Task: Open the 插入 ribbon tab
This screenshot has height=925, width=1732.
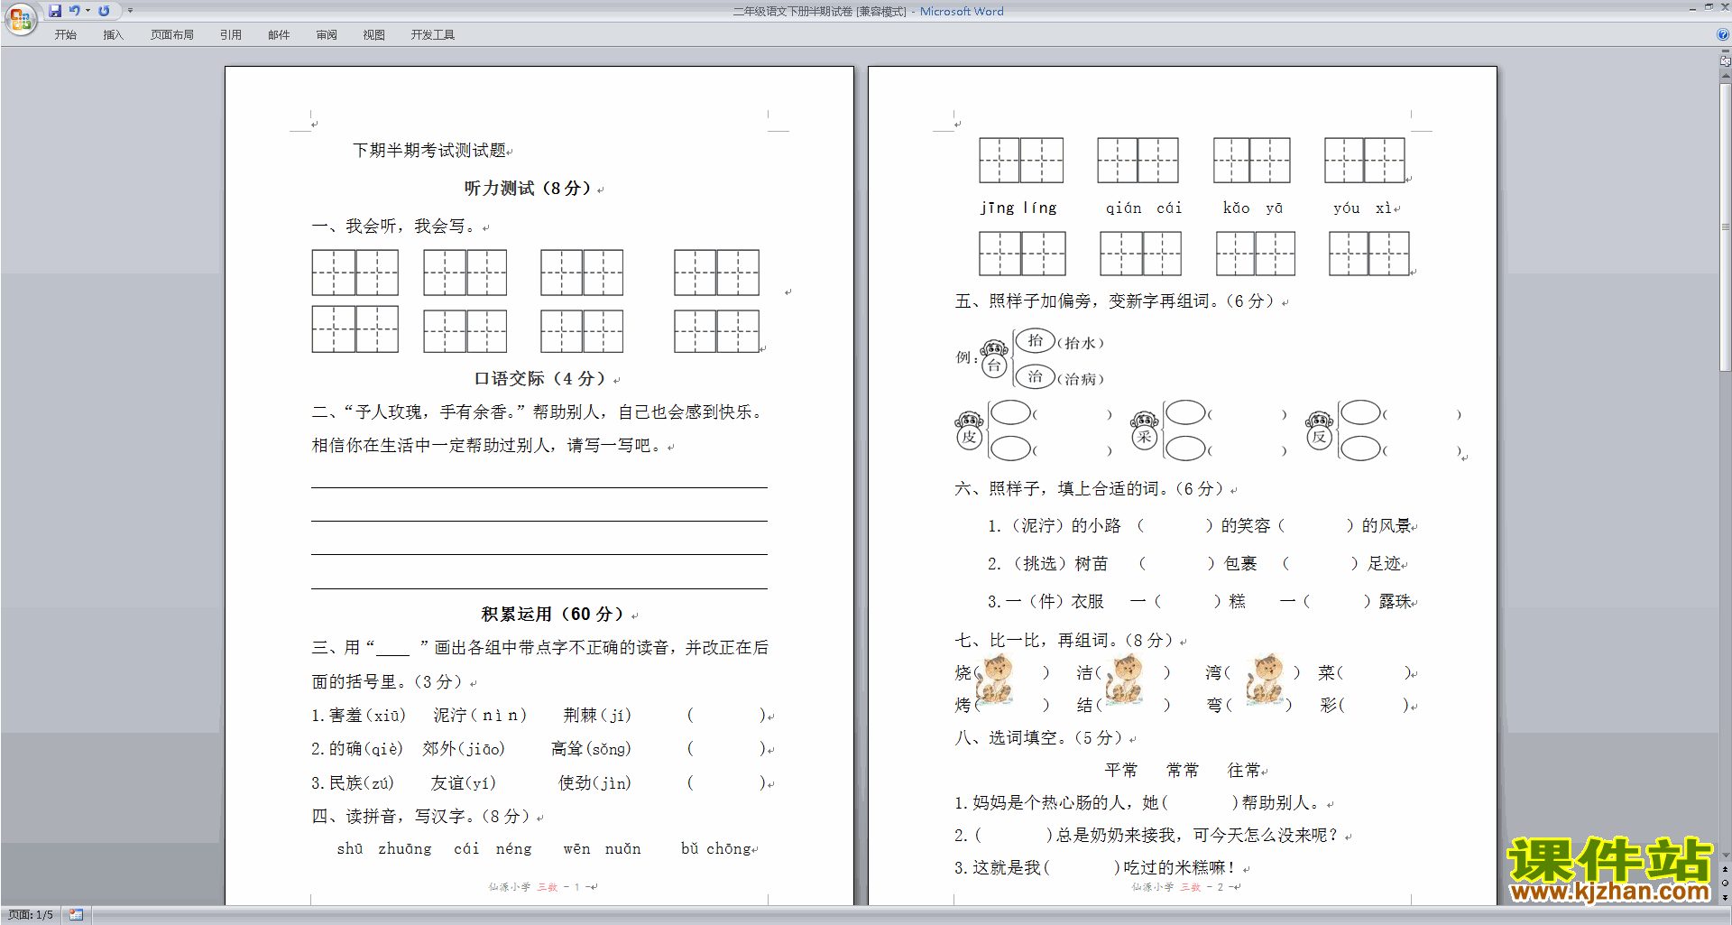Action: tap(113, 35)
